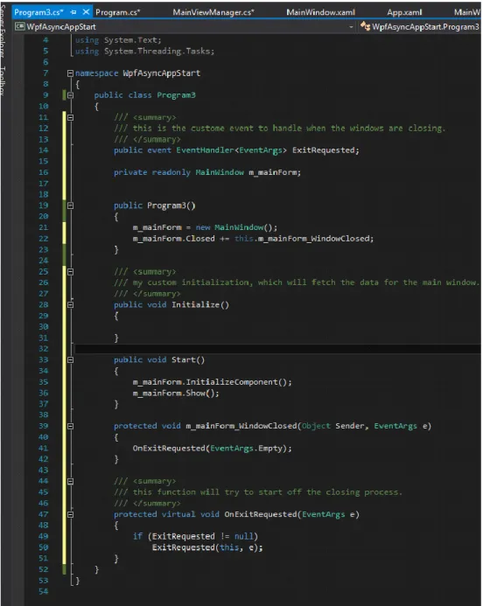Switch to the Program.cs tab
Screen dimensions: 483x606
pos(117,12)
